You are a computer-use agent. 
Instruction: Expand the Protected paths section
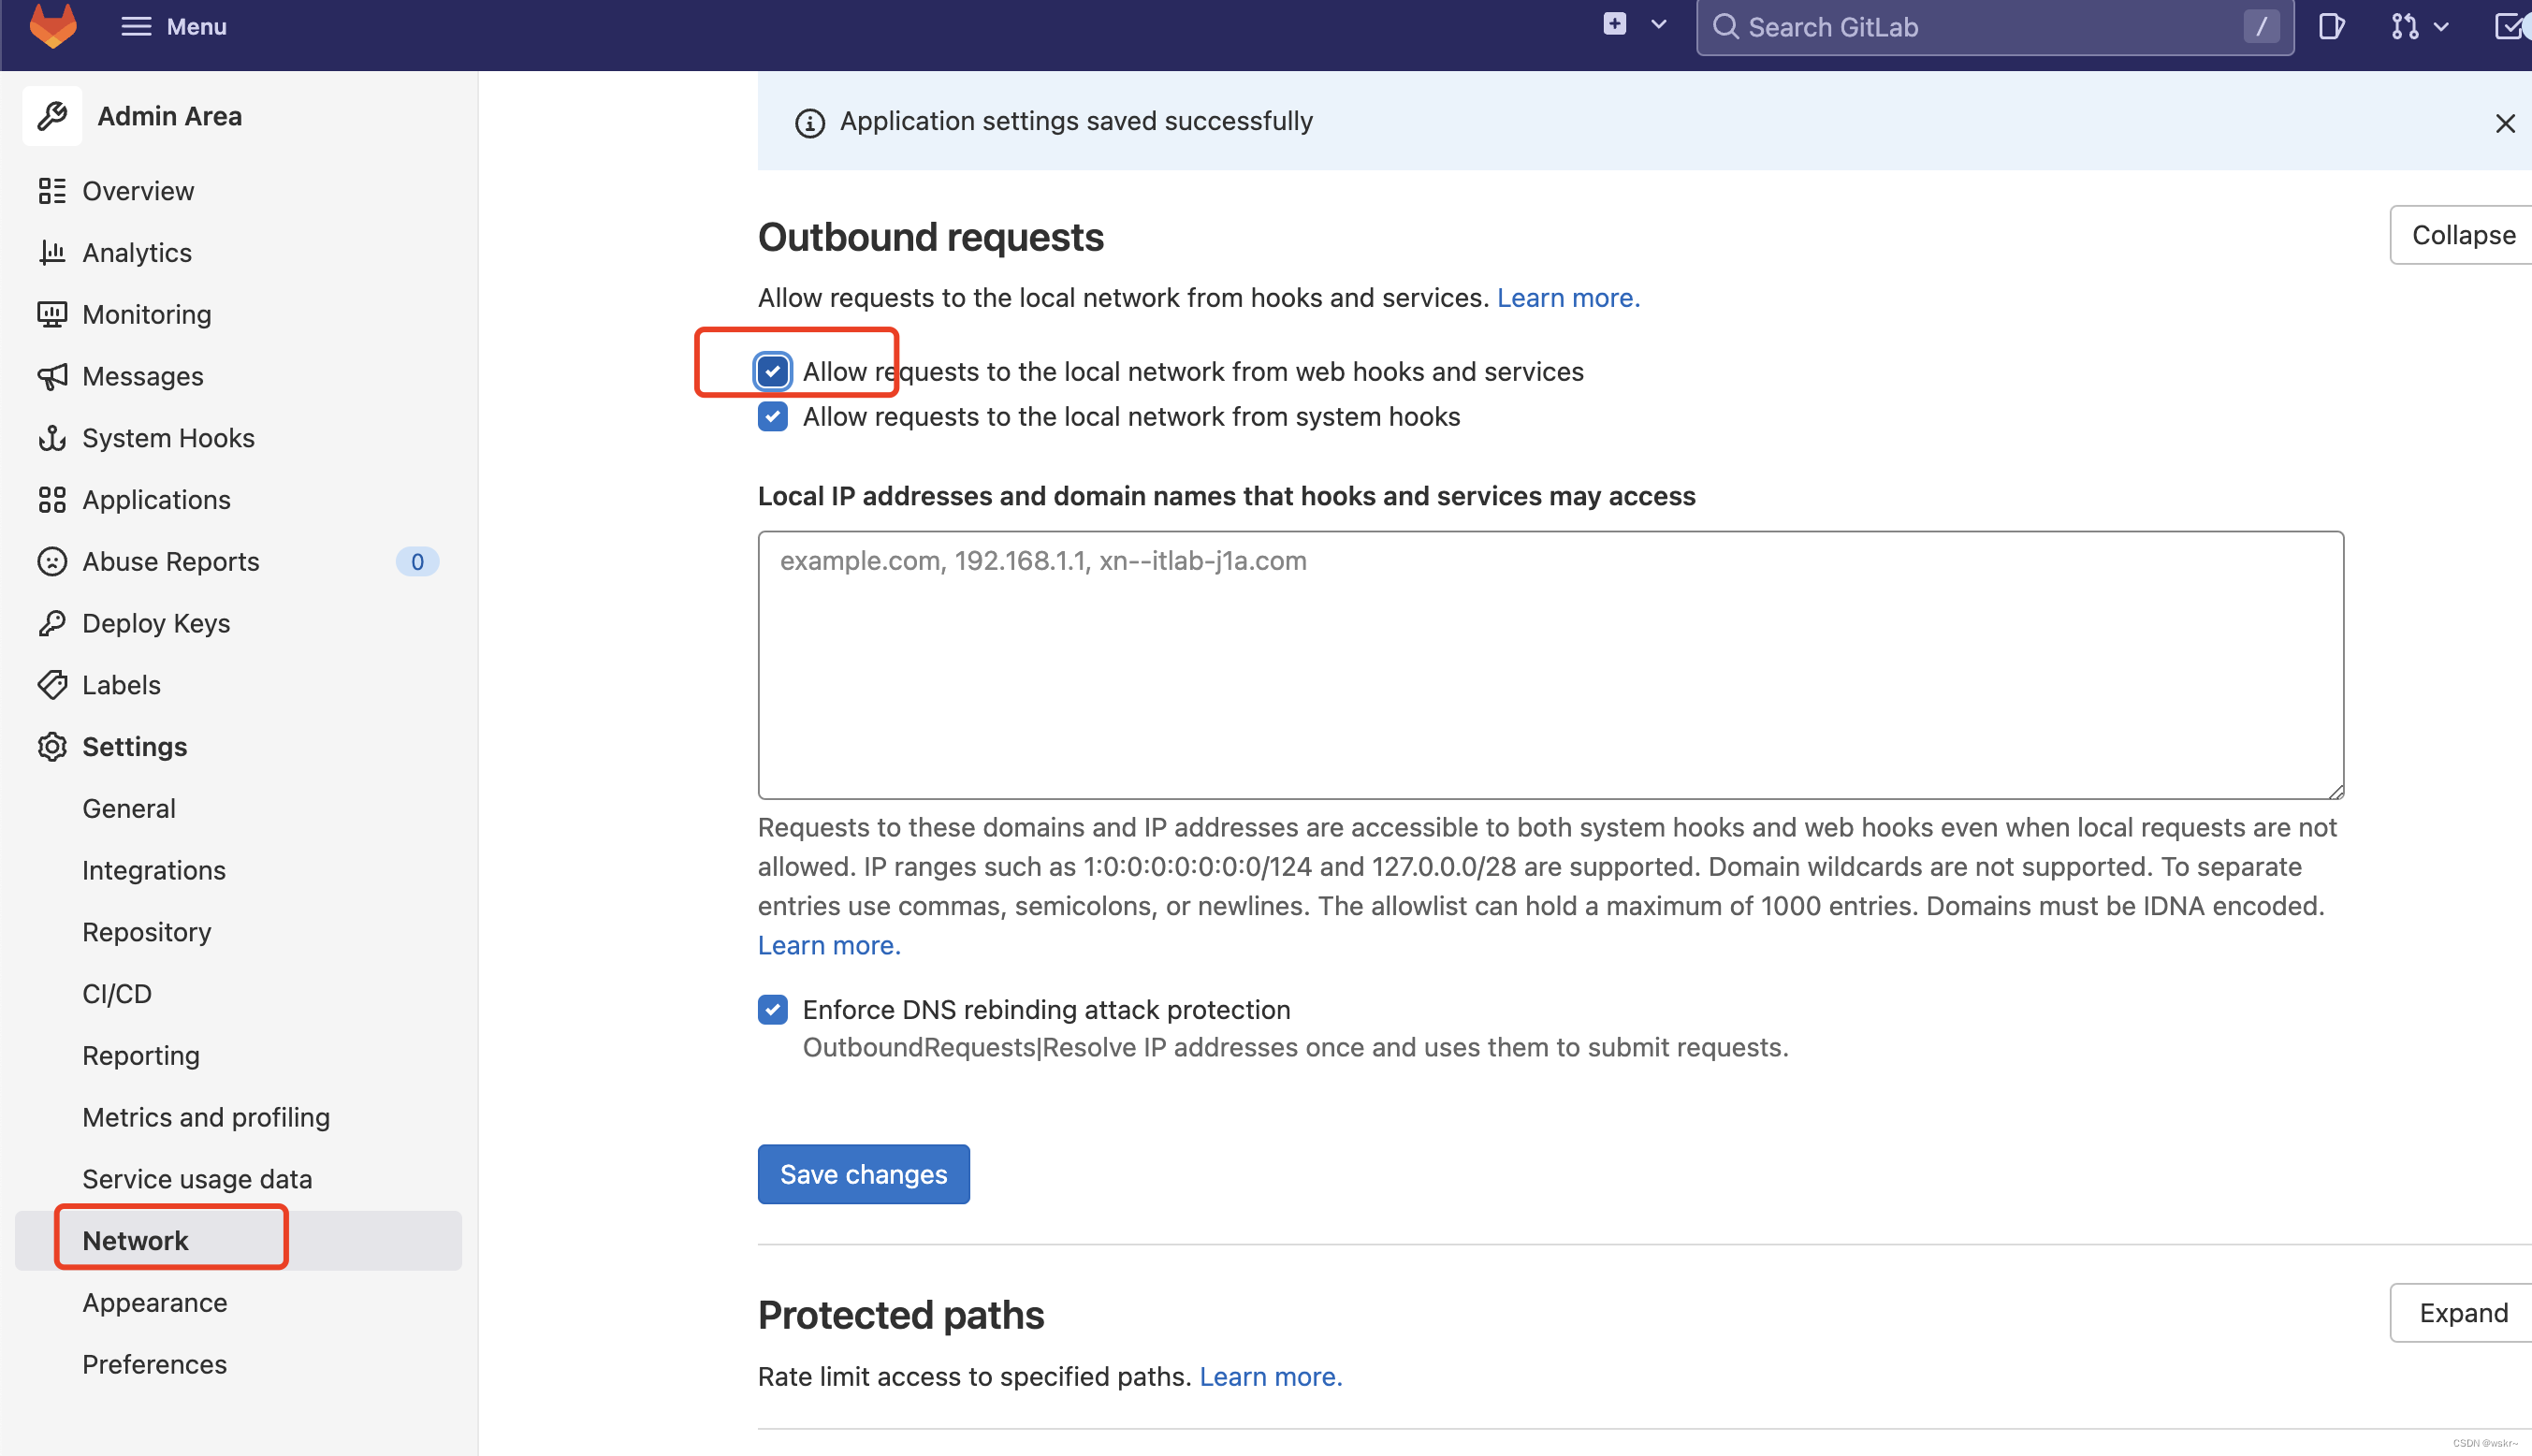tap(2461, 1312)
